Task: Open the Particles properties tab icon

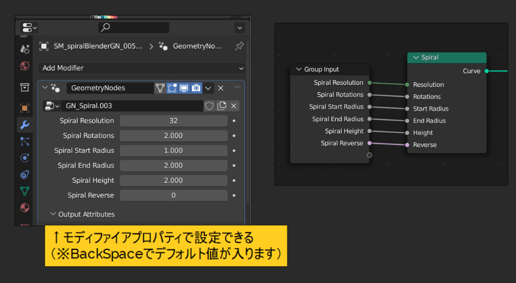Action: (25, 141)
